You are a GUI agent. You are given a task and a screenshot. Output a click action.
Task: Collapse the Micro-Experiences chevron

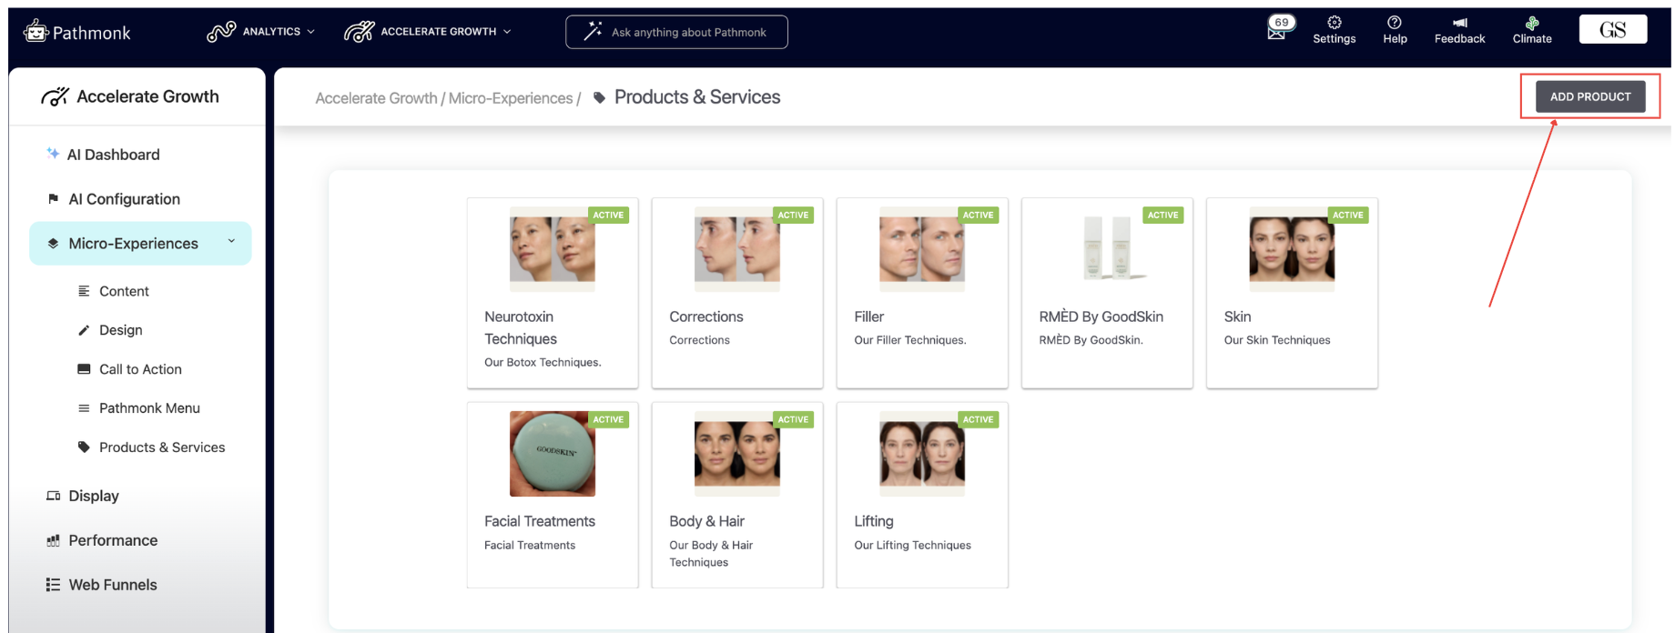231,241
